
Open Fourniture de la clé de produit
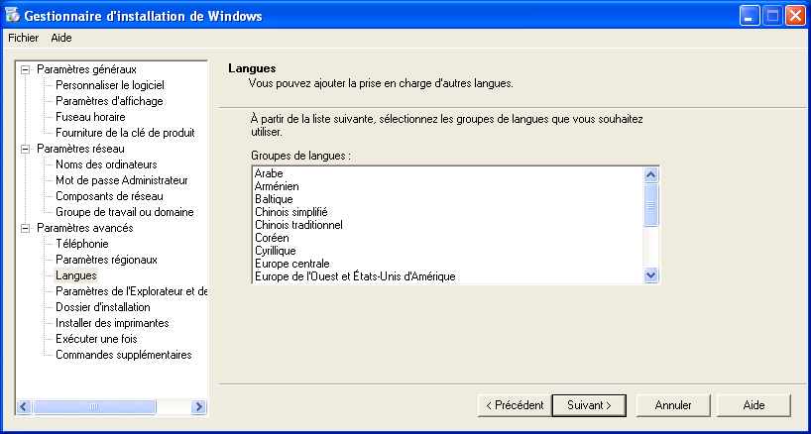coord(125,133)
